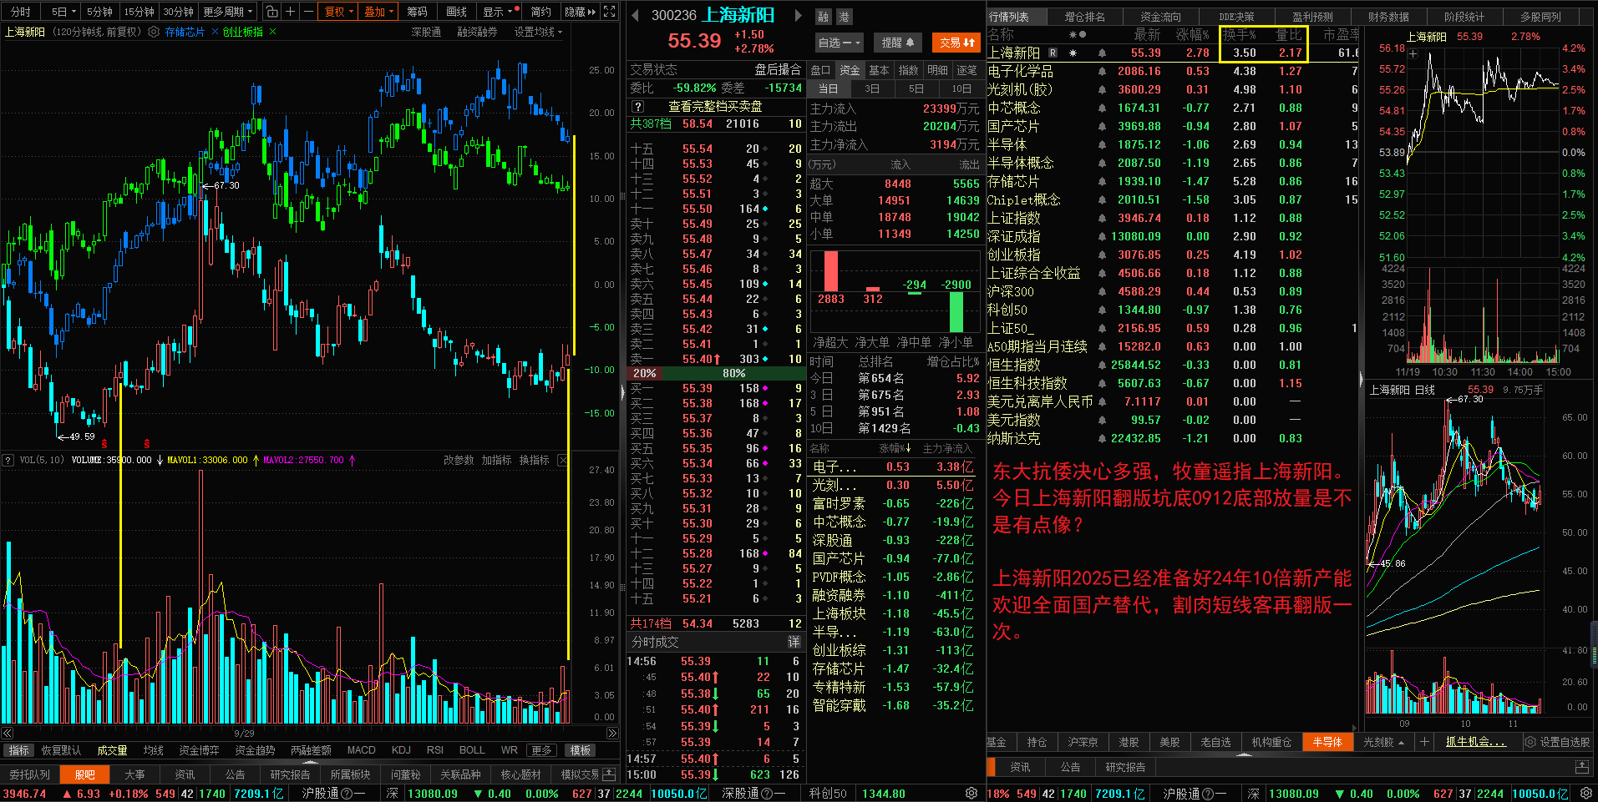Zoom in chart with plus icon
The width and height of the screenshot is (1598, 802).
pos(291,12)
